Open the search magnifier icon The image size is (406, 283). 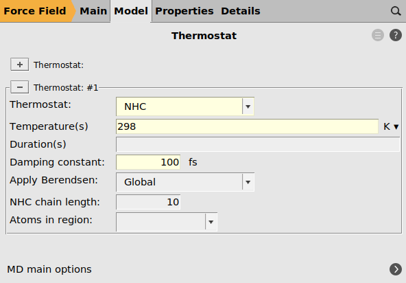coord(396,11)
